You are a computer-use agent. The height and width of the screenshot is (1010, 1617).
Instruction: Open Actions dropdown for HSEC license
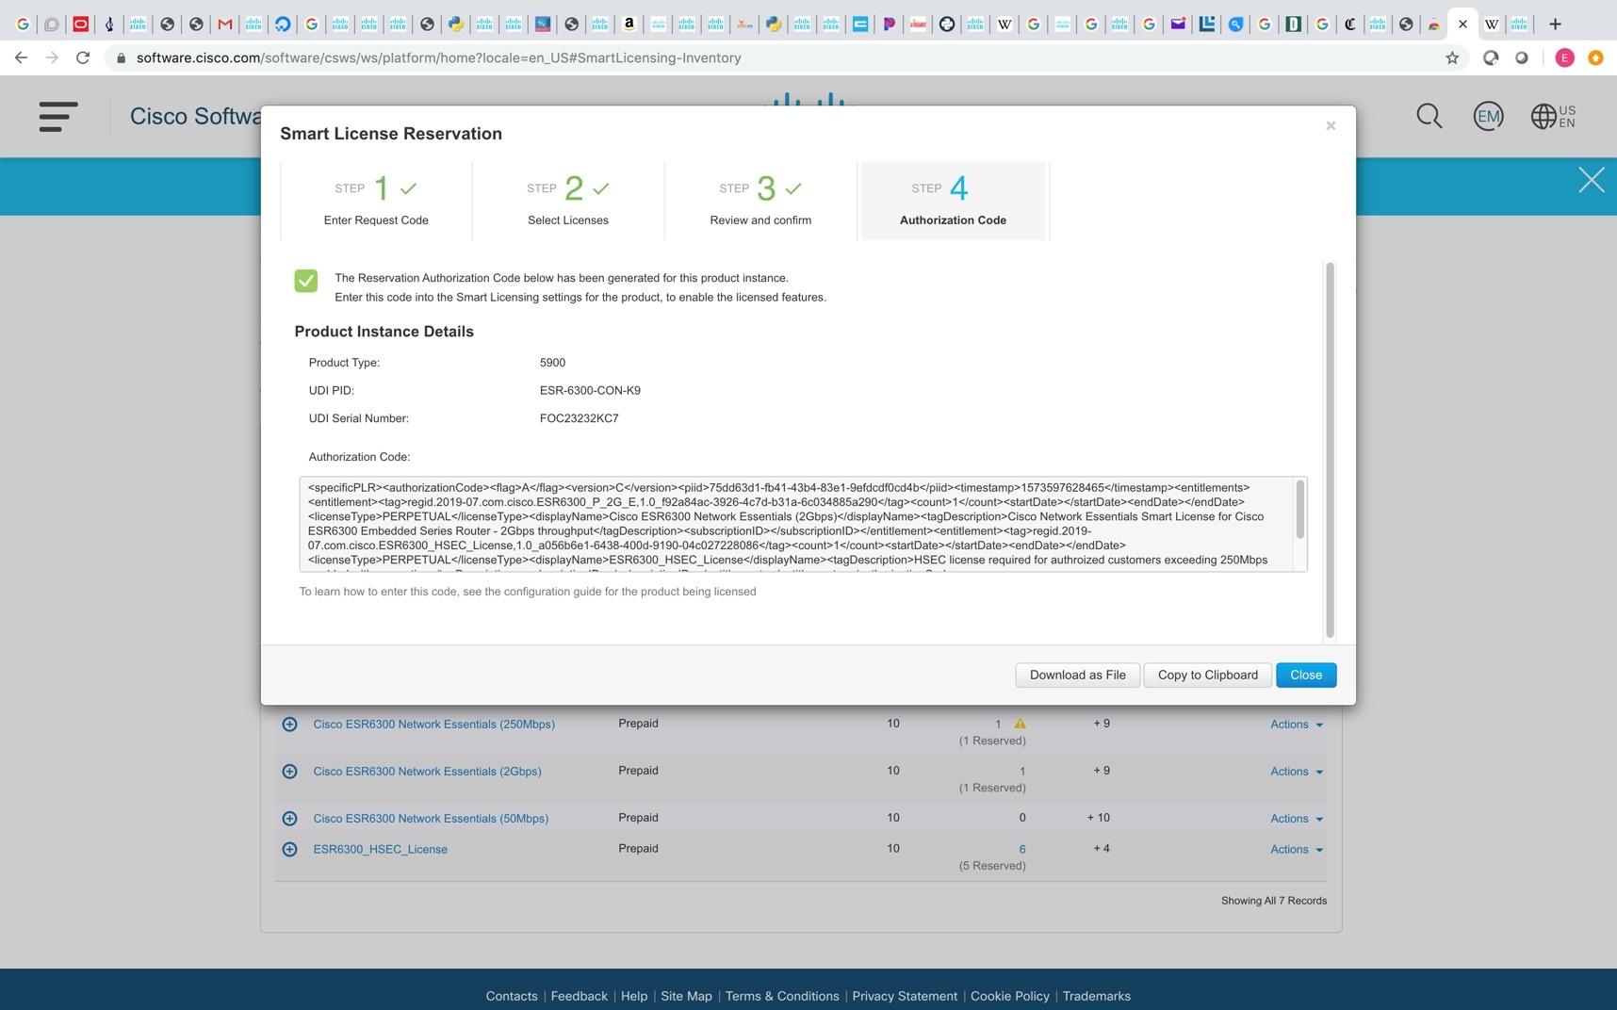[1296, 850]
